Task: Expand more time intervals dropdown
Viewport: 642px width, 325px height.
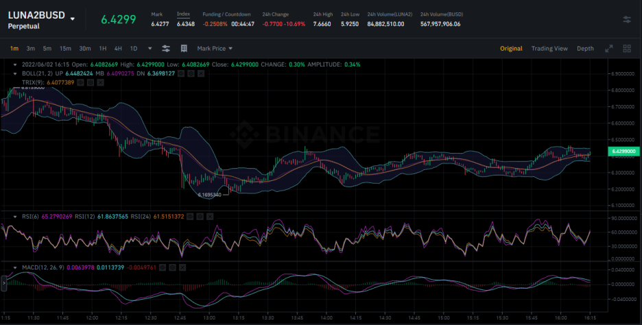Action: tap(150, 48)
